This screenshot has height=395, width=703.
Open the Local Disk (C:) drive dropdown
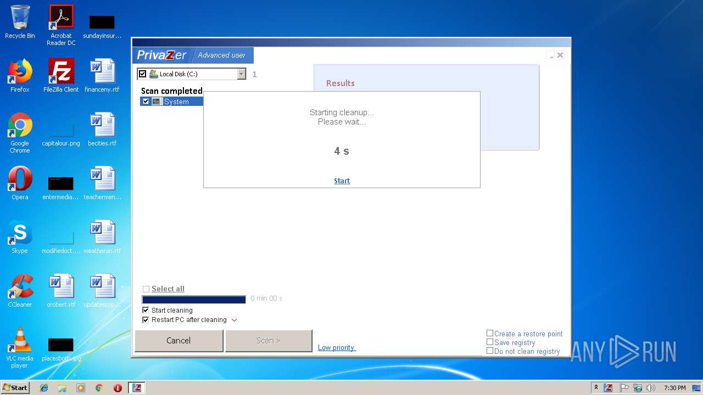[x=242, y=74]
